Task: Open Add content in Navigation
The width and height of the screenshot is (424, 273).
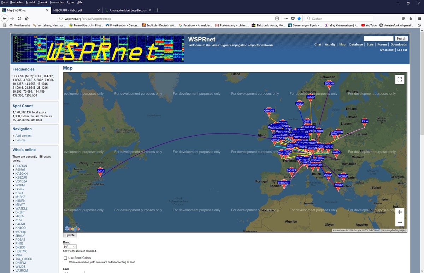Action: tap(23, 136)
